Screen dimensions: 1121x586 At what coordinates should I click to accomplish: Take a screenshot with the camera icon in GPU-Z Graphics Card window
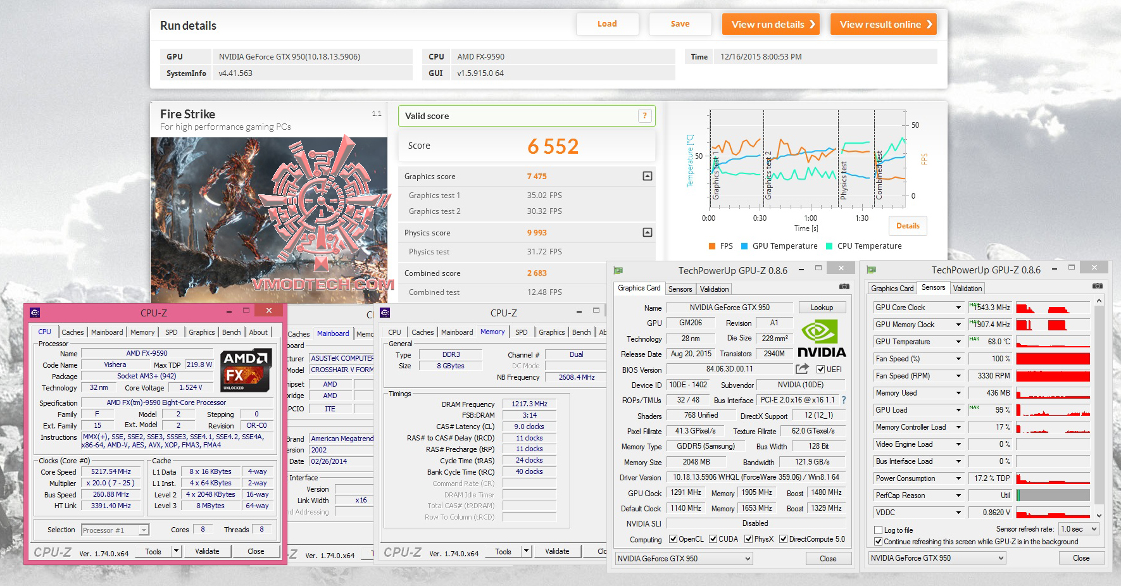click(844, 287)
